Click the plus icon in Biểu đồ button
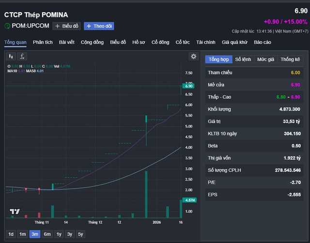 click(58, 26)
